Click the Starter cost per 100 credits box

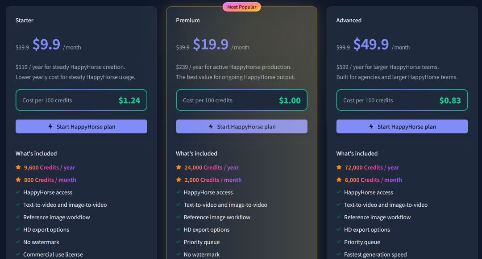(81, 100)
